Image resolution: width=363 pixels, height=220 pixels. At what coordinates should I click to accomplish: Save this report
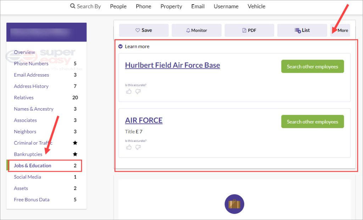pos(144,31)
